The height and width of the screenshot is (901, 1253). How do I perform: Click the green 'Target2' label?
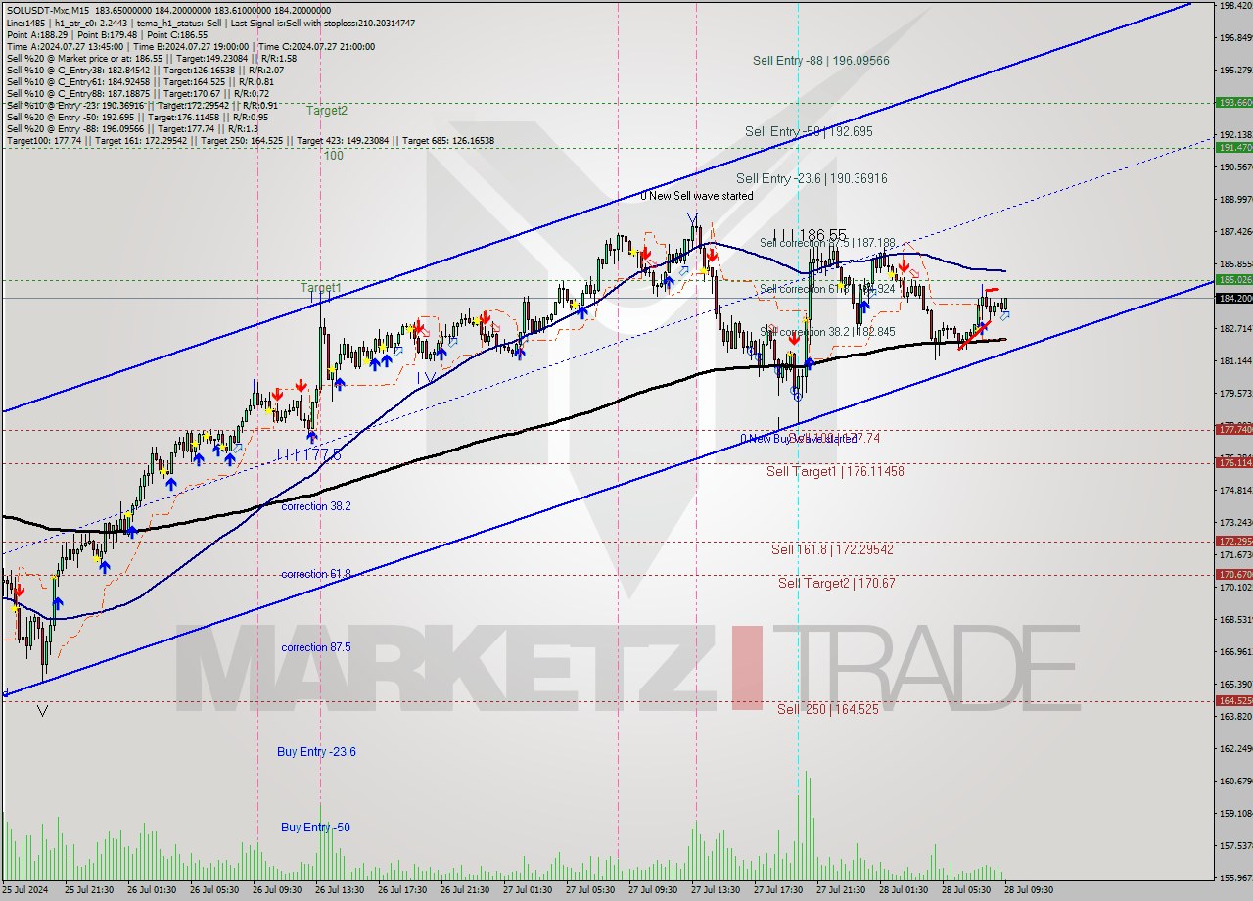[x=327, y=111]
